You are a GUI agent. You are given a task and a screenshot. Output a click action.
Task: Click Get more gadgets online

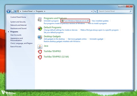click(x=77, y=39)
